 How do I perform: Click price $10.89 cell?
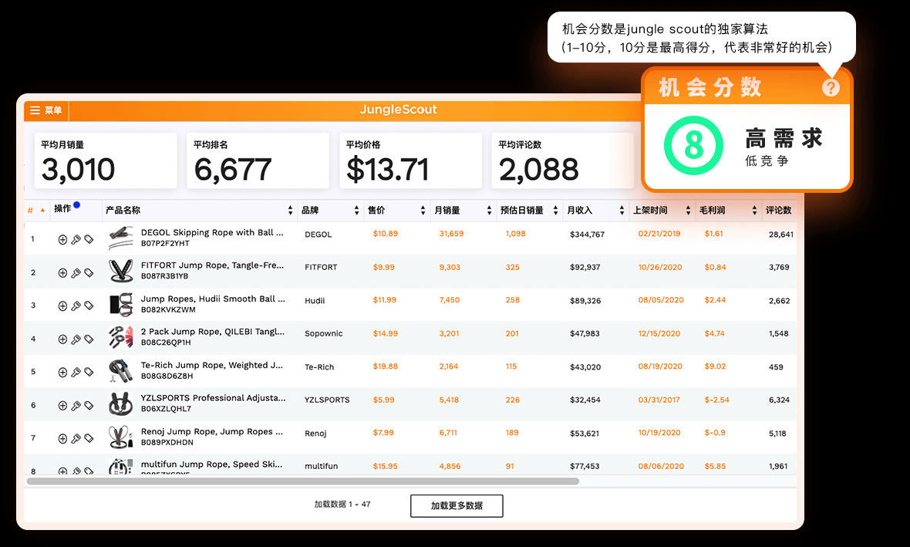tap(386, 234)
